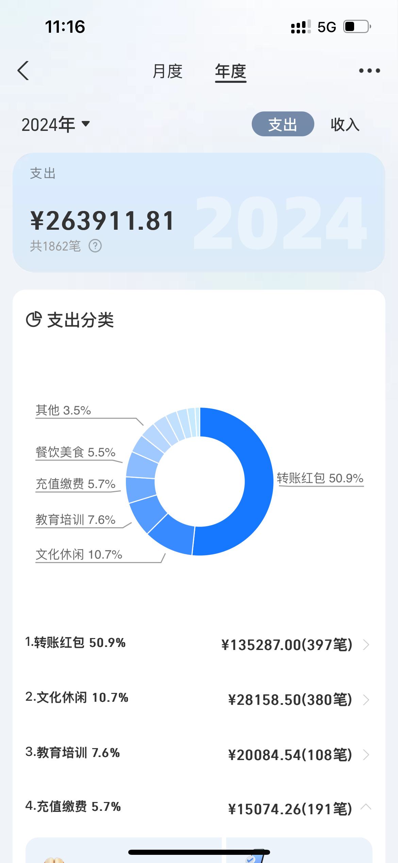
Task: Tap the 餐饮美食 5.5% chart label
Action: 76,452
